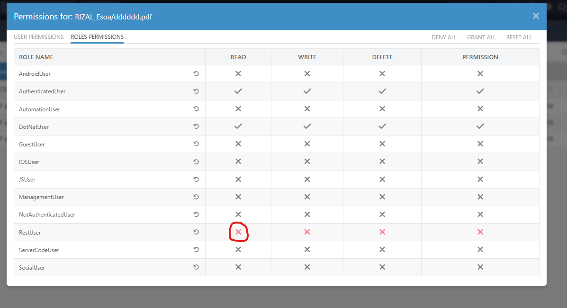Toggle DELETE permission for RestUser
This screenshot has width=567, height=308.
point(382,232)
